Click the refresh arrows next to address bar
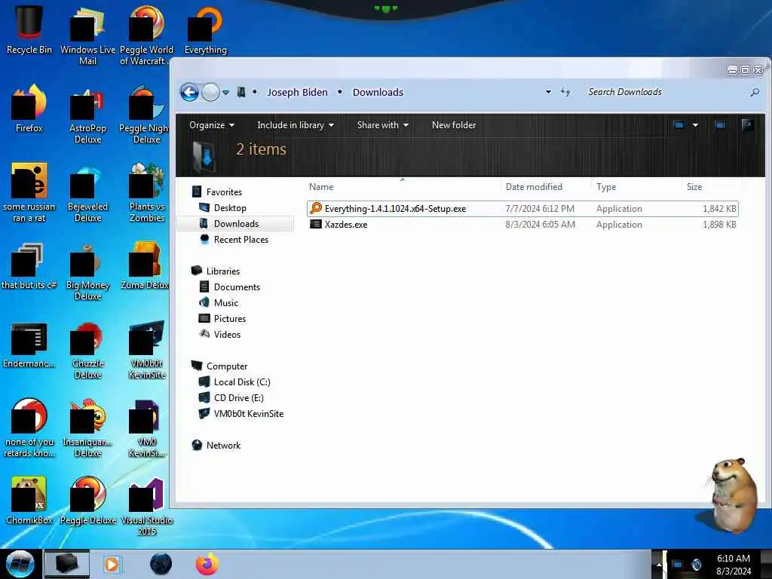772x579 pixels. tap(565, 92)
